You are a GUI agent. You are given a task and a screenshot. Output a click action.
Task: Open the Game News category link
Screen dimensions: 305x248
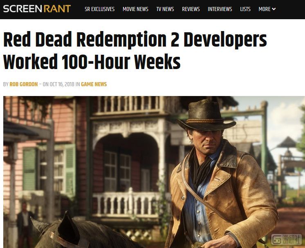(x=94, y=84)
